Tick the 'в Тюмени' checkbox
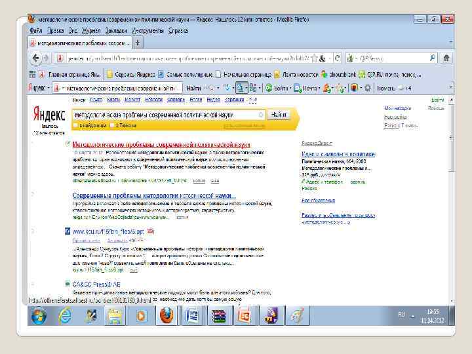Screen dimensions: 472x354 tap(112, 125)
